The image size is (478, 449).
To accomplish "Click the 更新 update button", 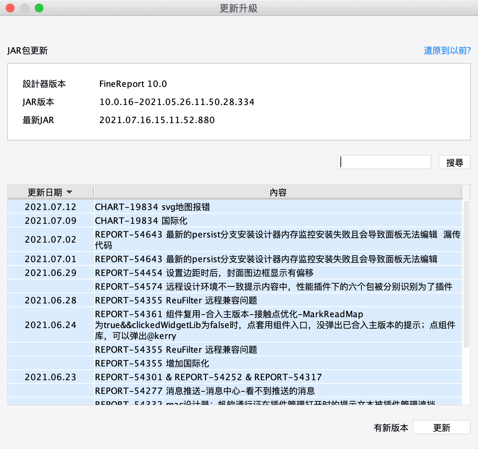I will coord(441,427).
